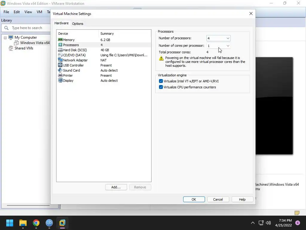Click the 40 GB hard disk summary

(105, 50)
